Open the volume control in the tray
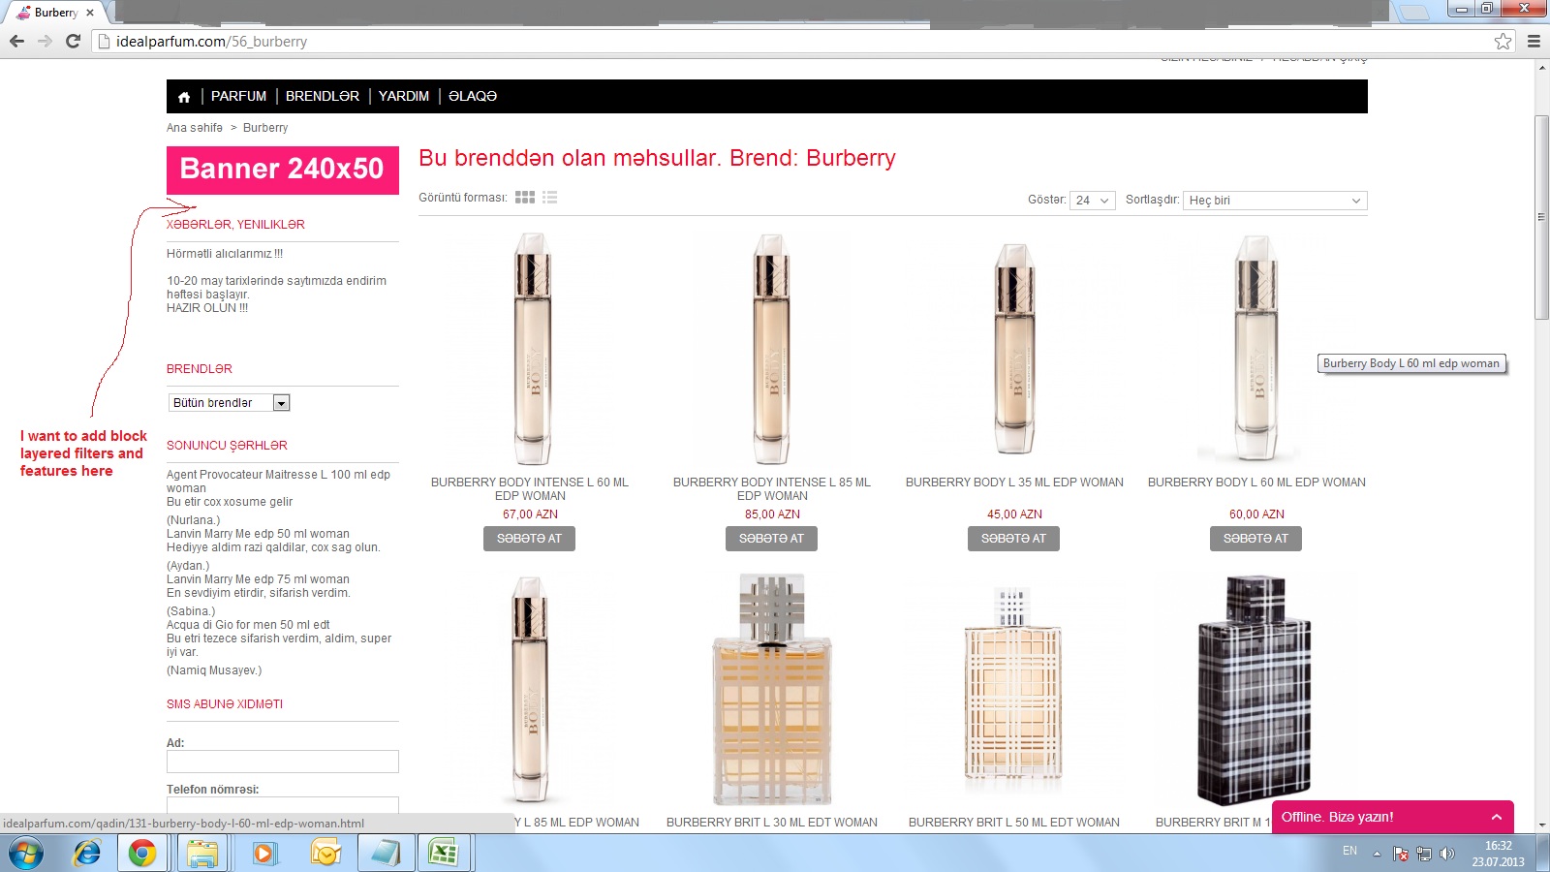Viewport: 1550px width, 872px height. click(x=1447, y=854)
